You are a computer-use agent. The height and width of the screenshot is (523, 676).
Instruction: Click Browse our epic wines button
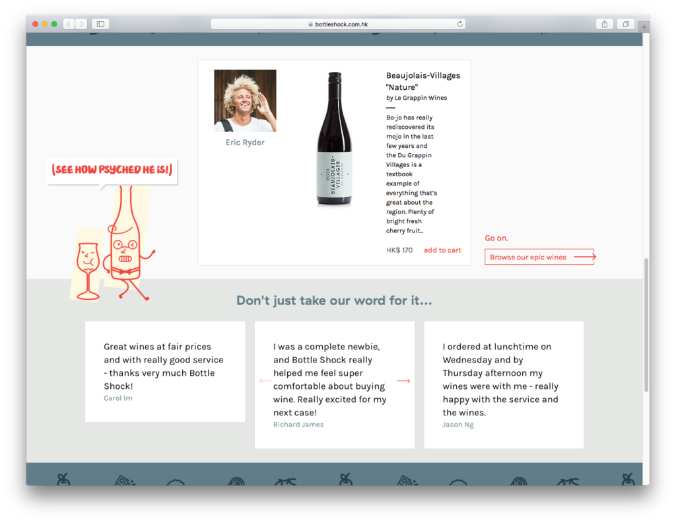[539, 257]
